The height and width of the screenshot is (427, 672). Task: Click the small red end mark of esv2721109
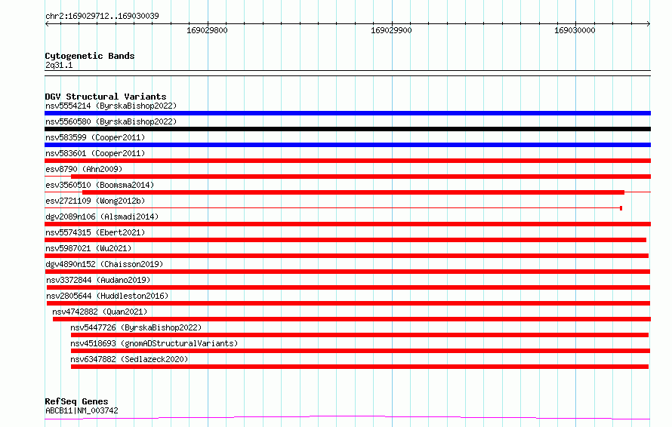click(621, 208)
